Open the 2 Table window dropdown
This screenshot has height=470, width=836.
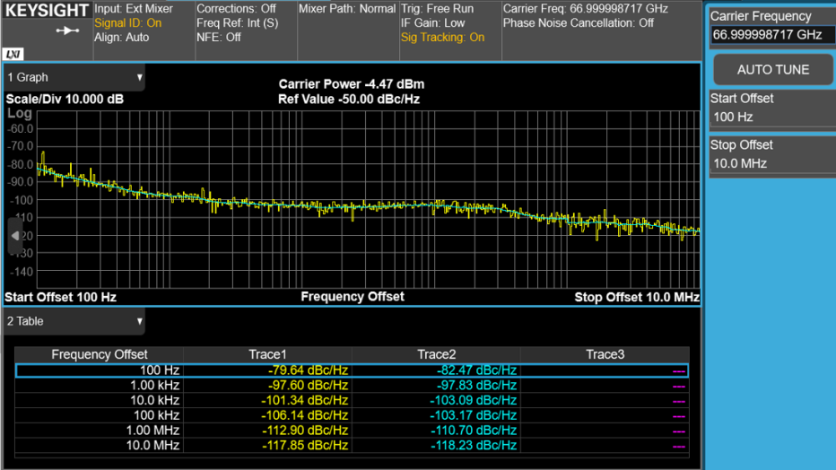74,321
